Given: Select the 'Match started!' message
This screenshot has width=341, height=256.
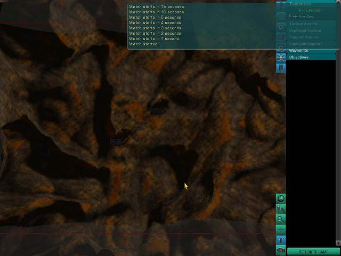Looking at the screenshot, I should click(x=143, y=44).
